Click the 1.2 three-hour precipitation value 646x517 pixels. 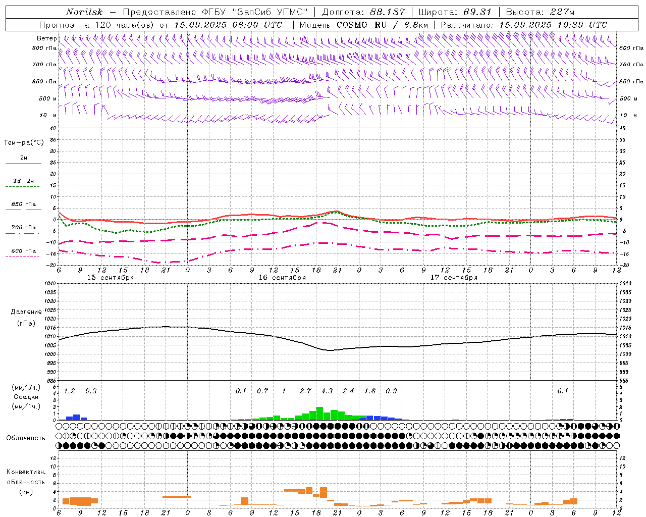pos(70,391)
